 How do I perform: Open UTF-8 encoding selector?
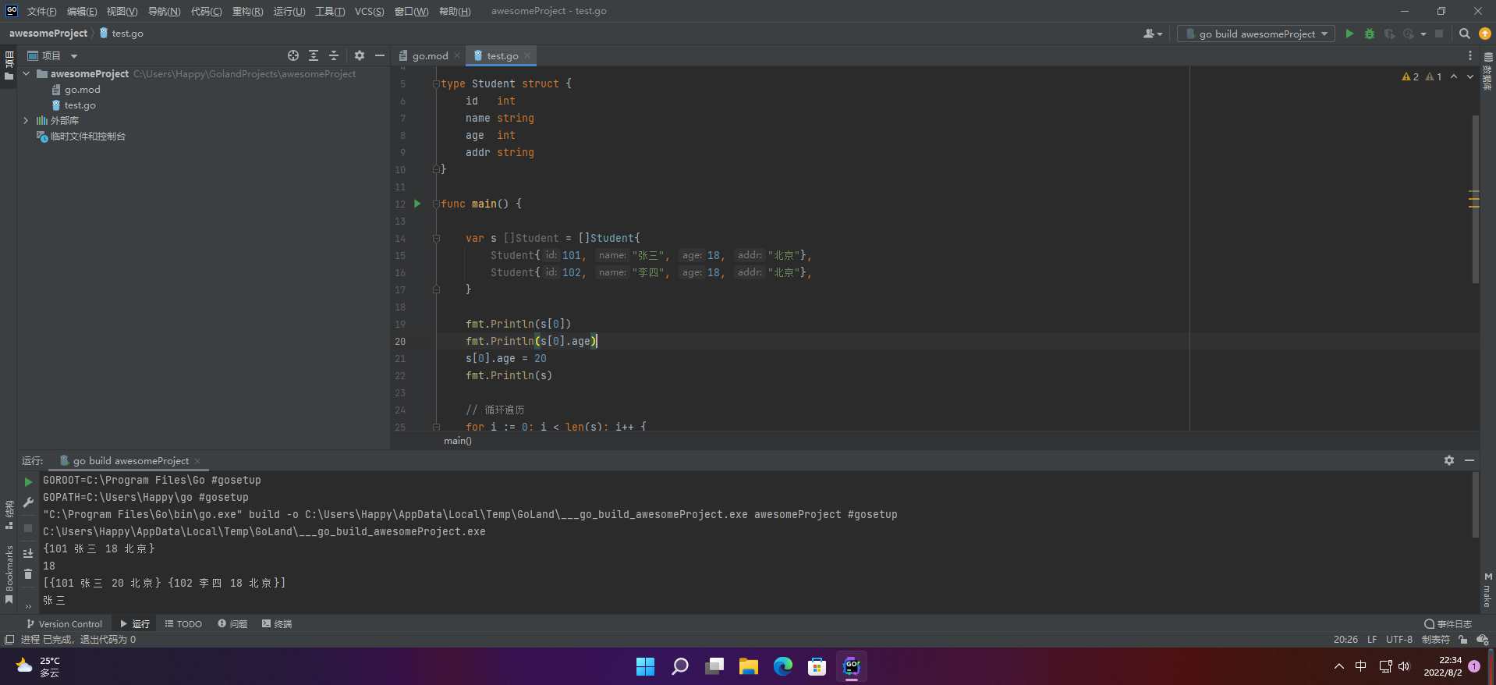[1399, 640]
